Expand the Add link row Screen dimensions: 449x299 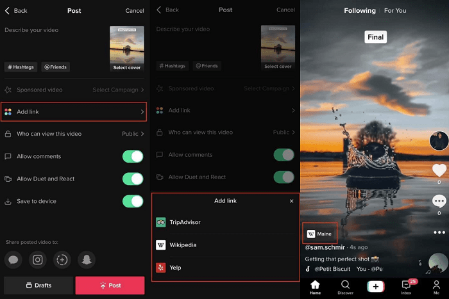pyautogui.click(x=74, y=111)
